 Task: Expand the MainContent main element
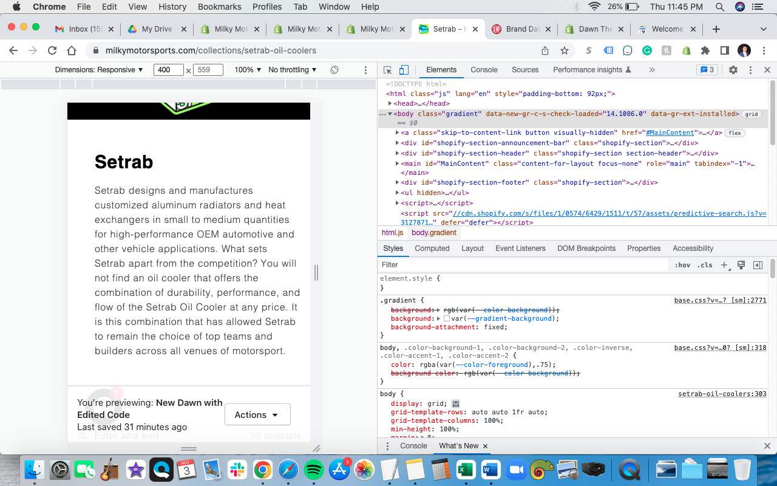tap(398, 163)
